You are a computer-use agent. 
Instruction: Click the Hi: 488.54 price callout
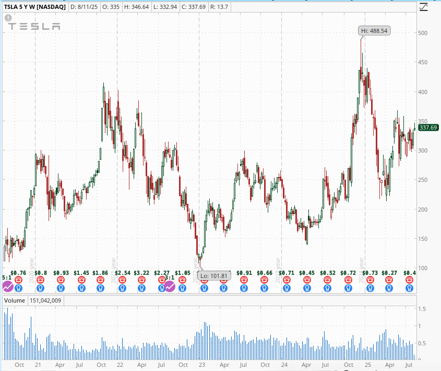coord(374,31)
